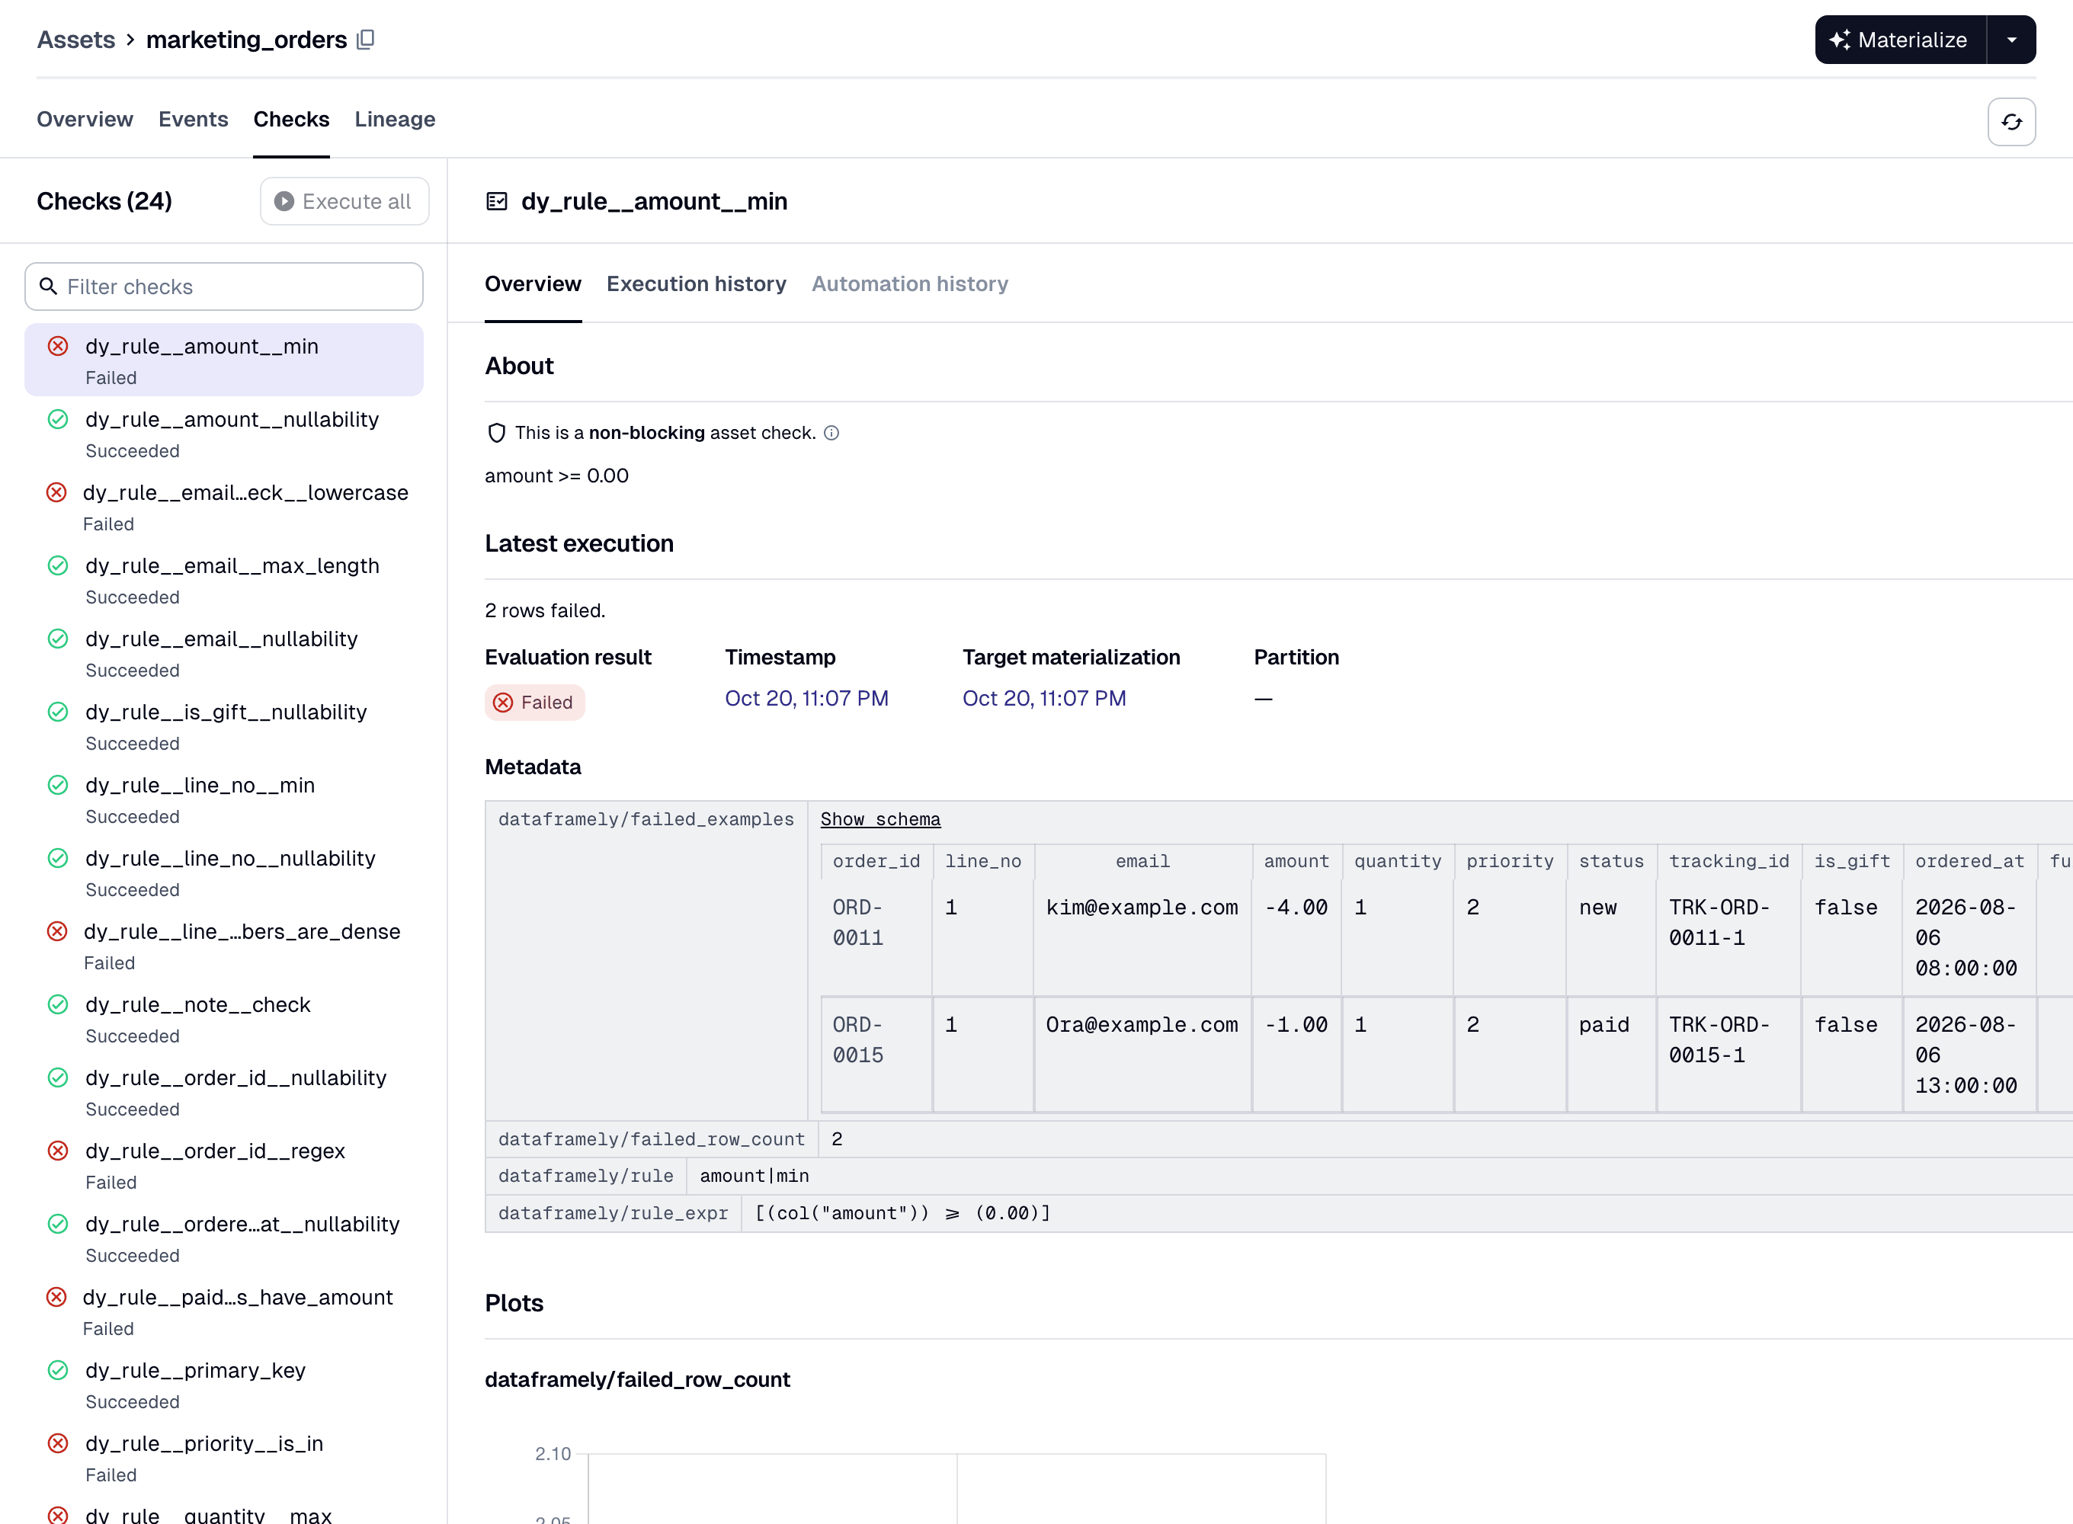This screenshot has width=2073, height=1524.
Task: Open the Lineage tab
Action: click(x=395, y=119)
